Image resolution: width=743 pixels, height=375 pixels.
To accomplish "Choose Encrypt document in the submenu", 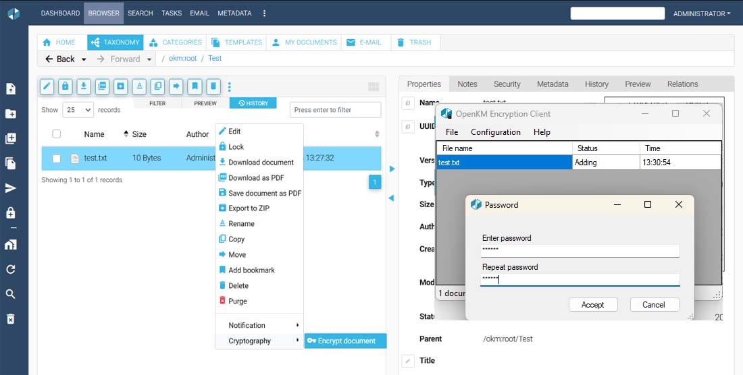I will coord(345,341).
